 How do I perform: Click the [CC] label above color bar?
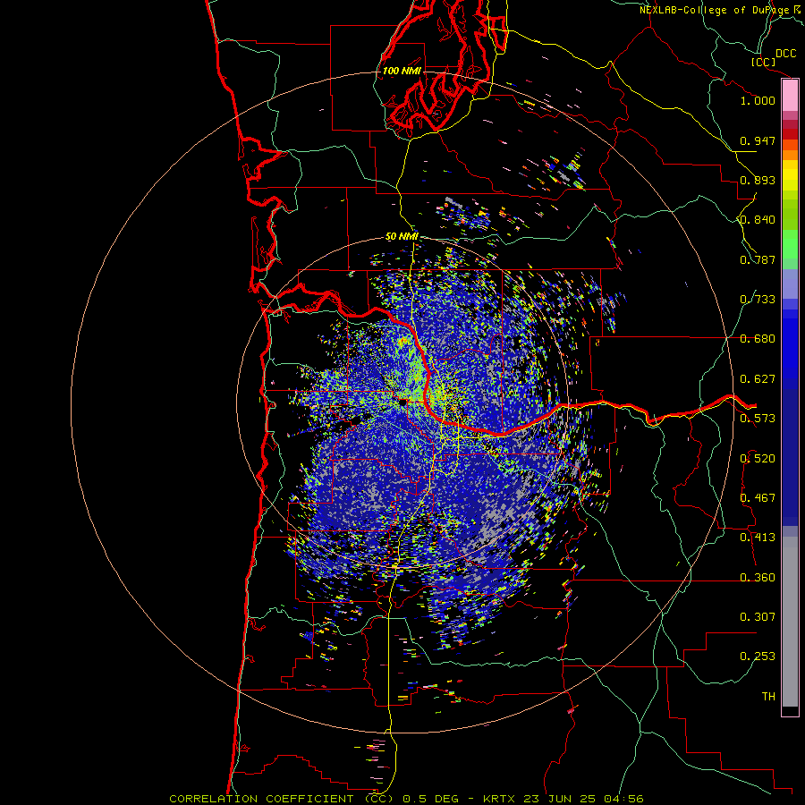[763, 62]
